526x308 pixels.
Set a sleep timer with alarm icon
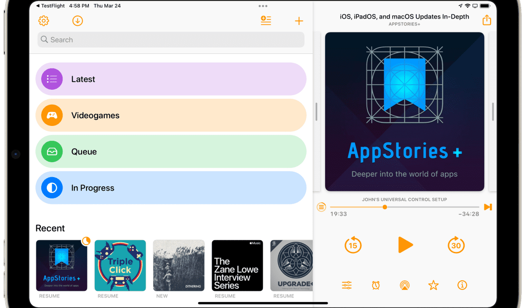pos(376,285)
